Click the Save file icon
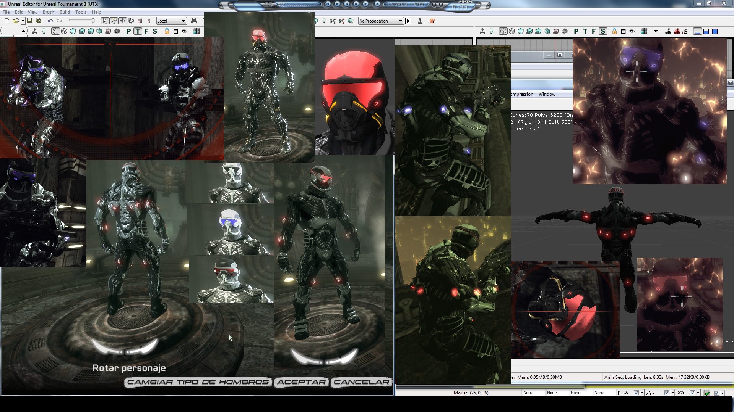This screenshot has width=734, height=412. click(x=30, y=21)
